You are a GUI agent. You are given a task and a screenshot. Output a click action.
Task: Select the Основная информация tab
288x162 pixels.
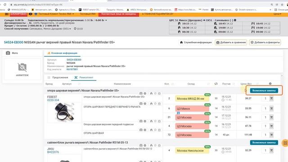(62, 53)
